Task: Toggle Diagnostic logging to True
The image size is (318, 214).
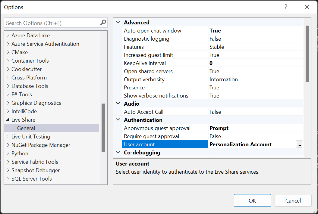Action: [x=223, y=39]
